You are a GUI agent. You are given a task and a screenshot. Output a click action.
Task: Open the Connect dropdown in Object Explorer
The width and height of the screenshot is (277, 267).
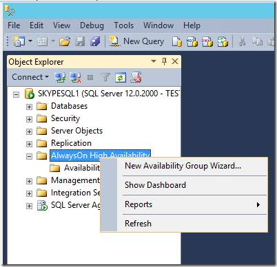(30, 77)
